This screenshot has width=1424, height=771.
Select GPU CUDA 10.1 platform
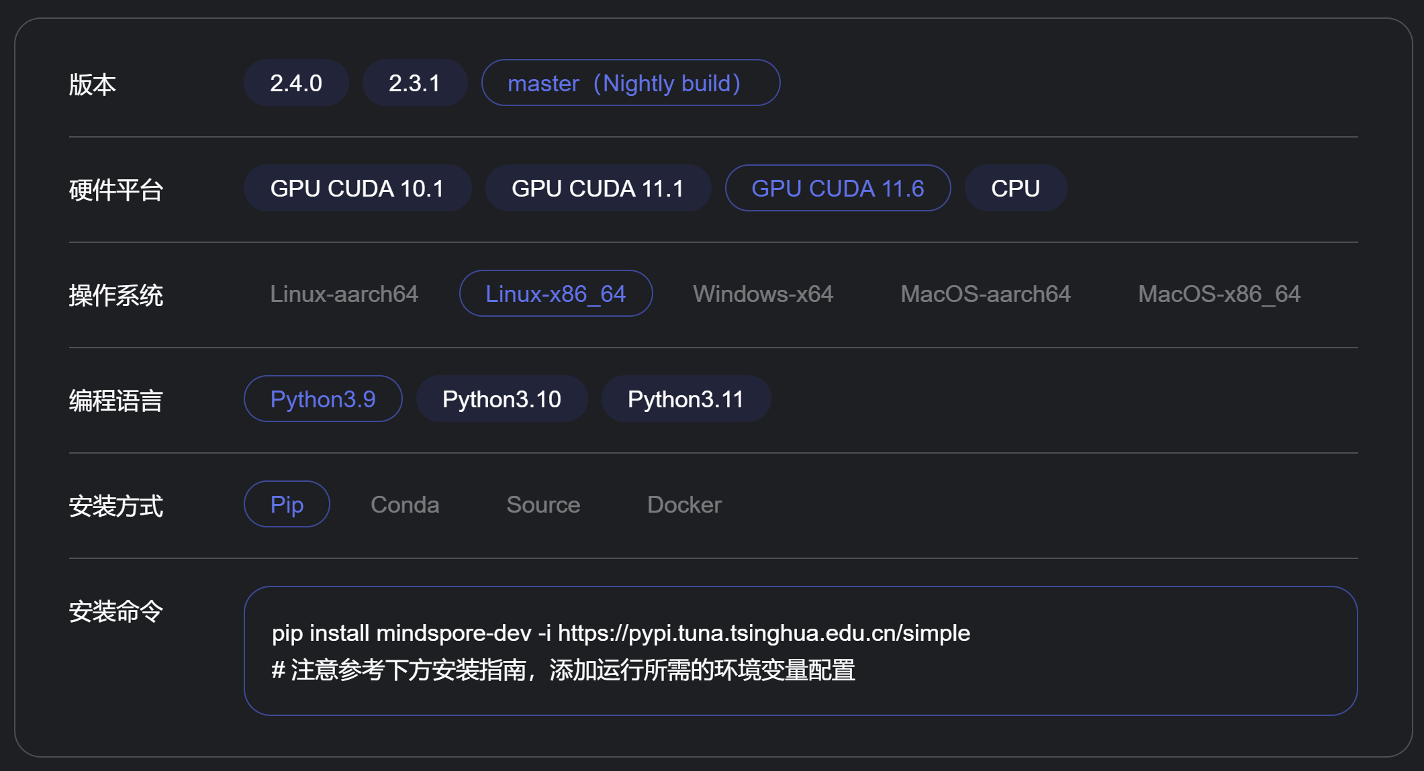pos(357,189)
